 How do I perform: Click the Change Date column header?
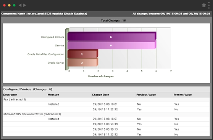[x=100, y=95]
